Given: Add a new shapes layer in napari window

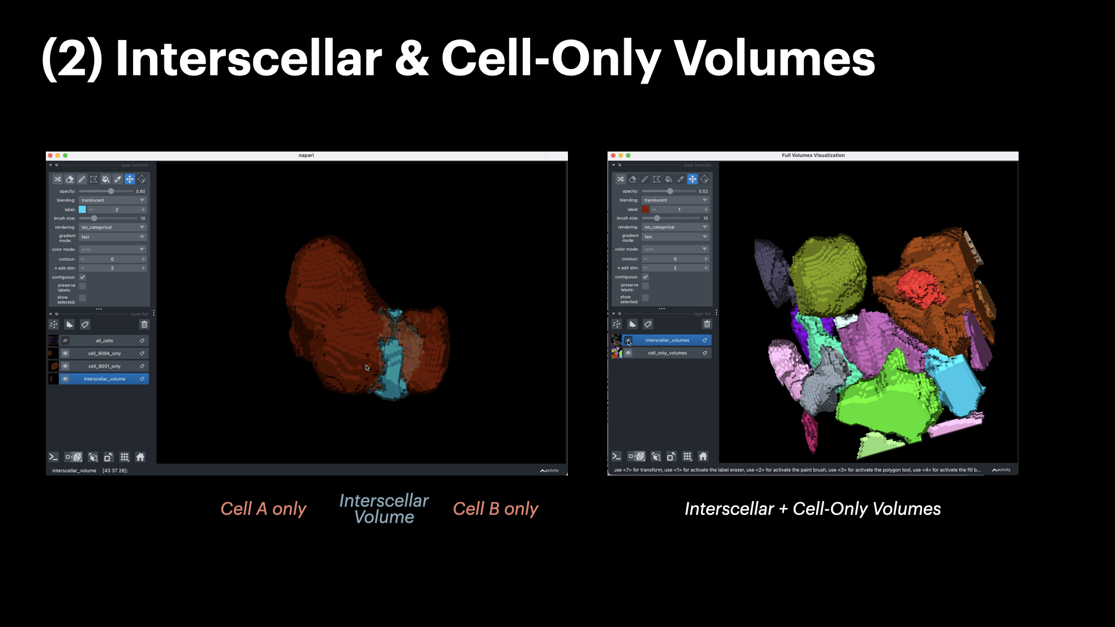Looking at the screenshot, I should click(69, 325).
